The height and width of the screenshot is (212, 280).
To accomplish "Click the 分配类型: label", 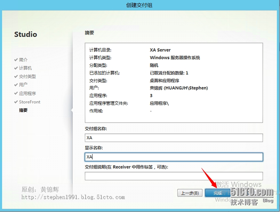I will click(x=98, y=65).
